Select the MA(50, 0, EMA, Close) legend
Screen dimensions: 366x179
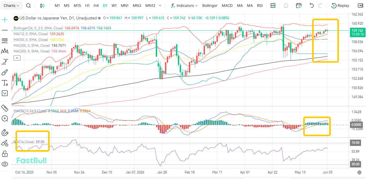31,40
